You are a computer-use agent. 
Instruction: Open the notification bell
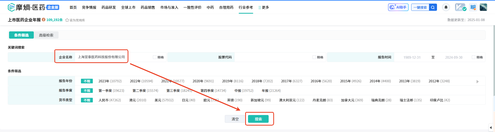(446, 7)
